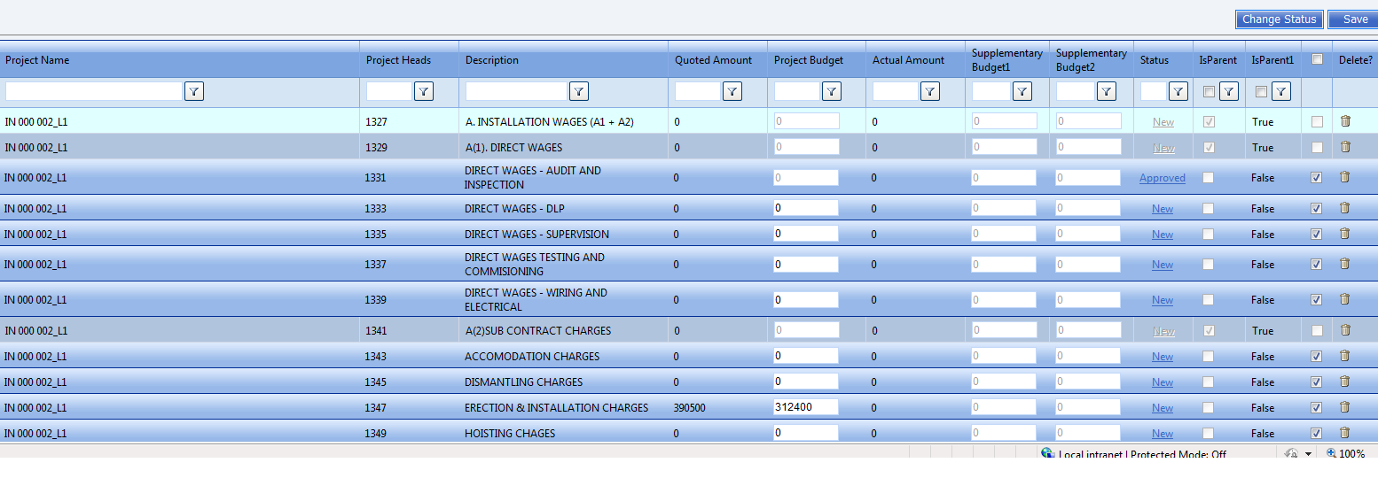Screen dimensions: 1378x478
Task: Click trash icon for DIRECT WAGES - DLP row
Action: pos(1345,208)
